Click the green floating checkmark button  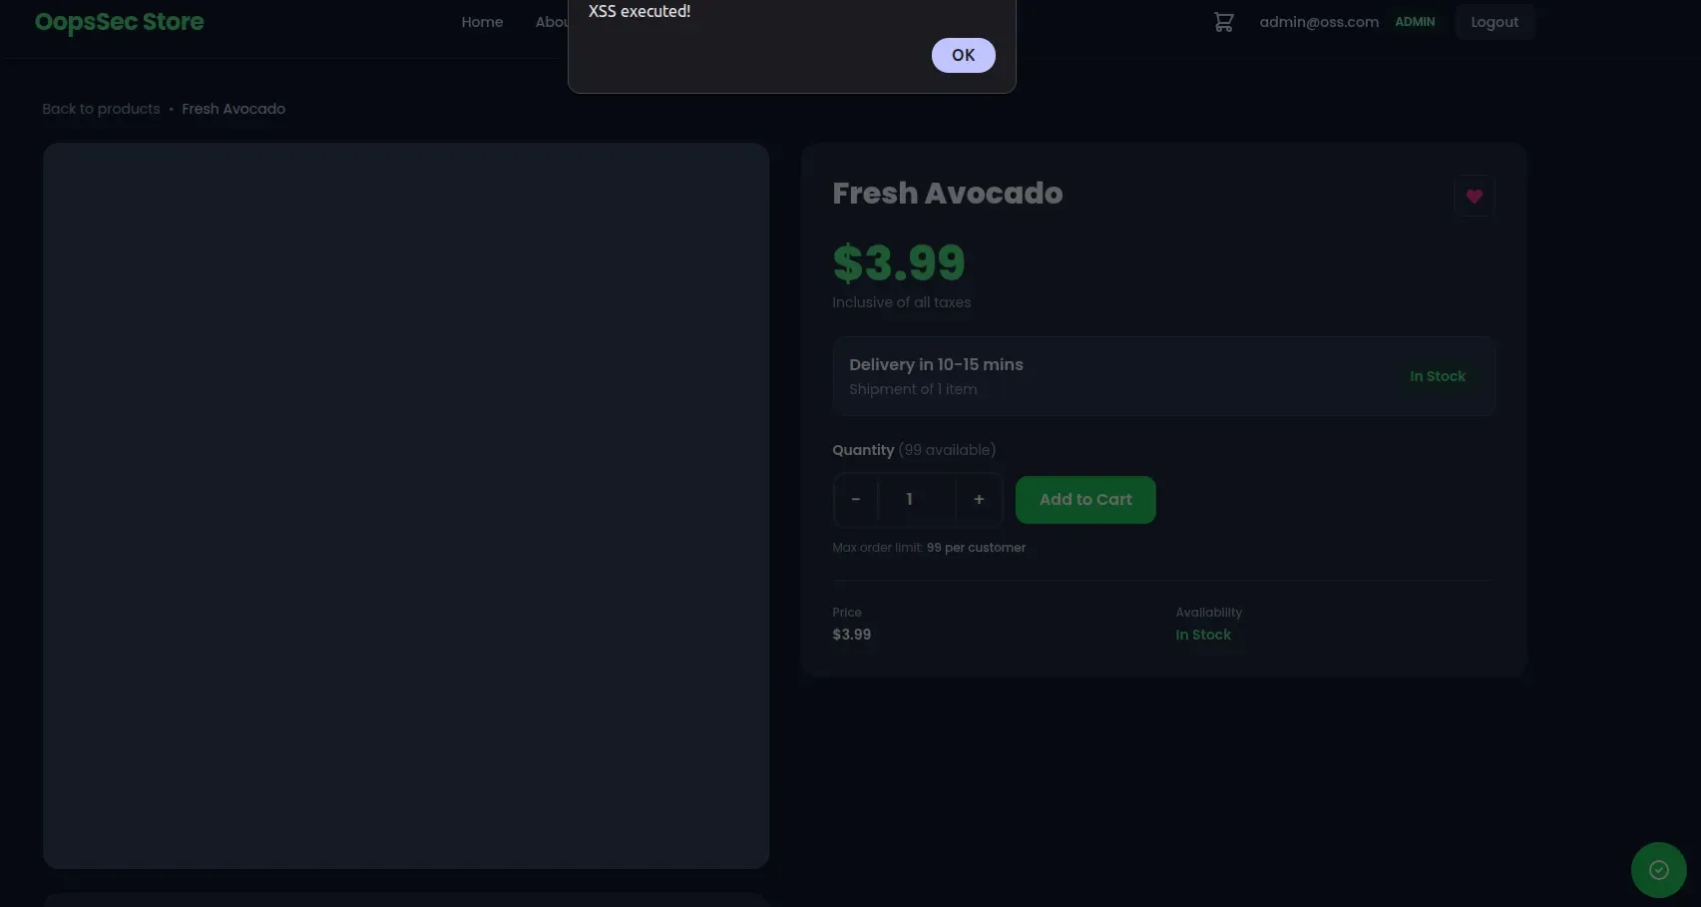tap(1658, 870)
